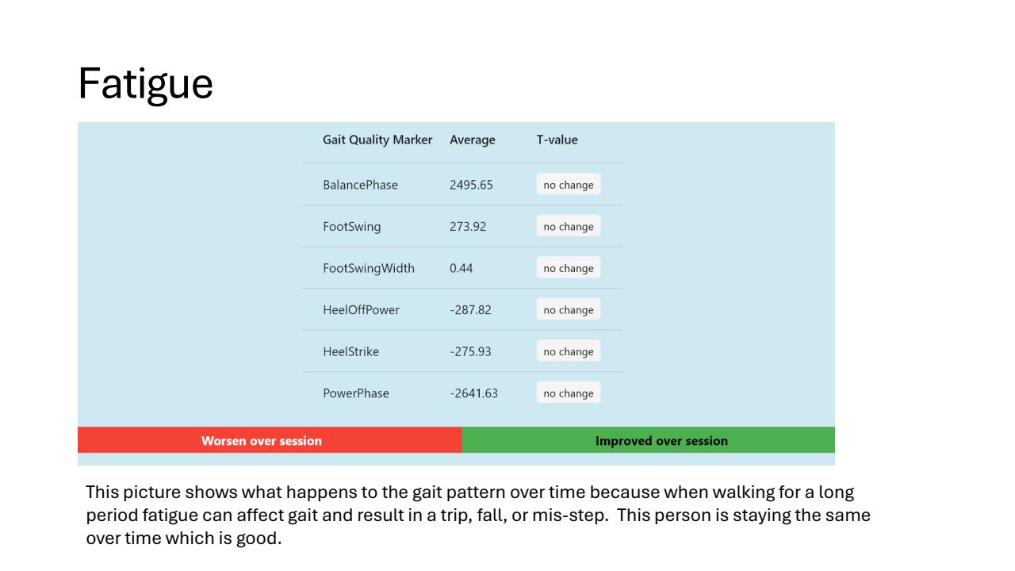Select the BalancePhase row label
This screenshot has width=1015, height=571.
(360, 185)
